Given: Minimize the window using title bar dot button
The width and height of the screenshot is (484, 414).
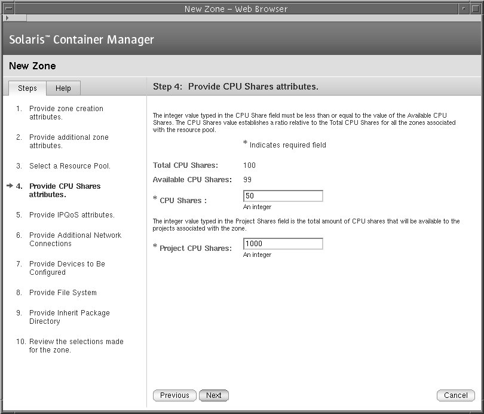Looking at the screenshot, I should [463, 8].
